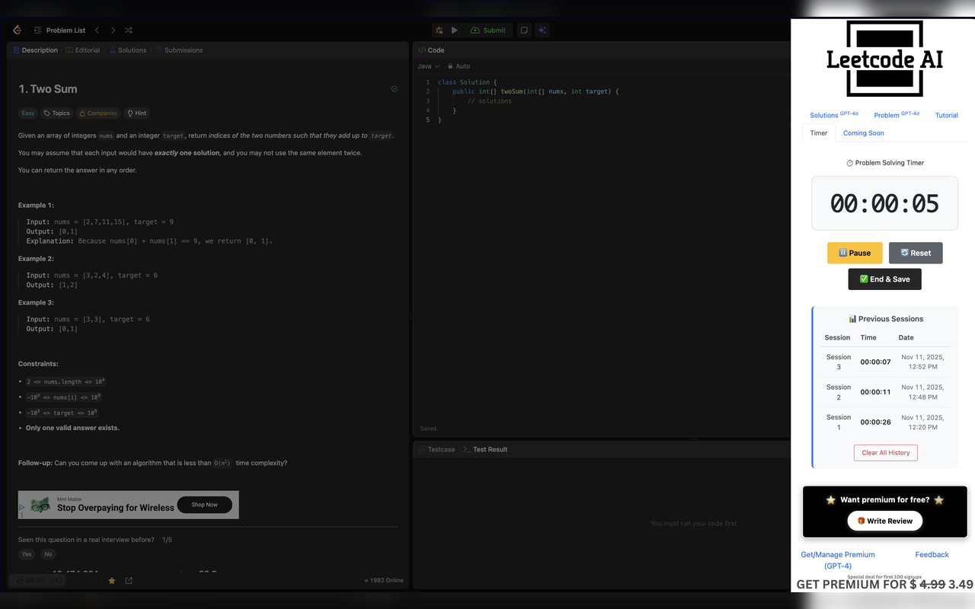Expand the Companies tag
The image size is (975, 609).
click(x=97, y=113)
